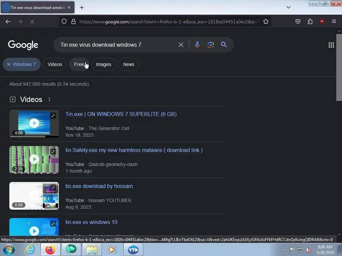The image size is (342, 256).
Task: Play the 4:06 video thumbnail
Action: point(34,123)
